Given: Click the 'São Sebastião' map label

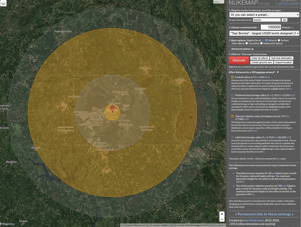Looking at the screenshot, I should [x=126, y=125].
